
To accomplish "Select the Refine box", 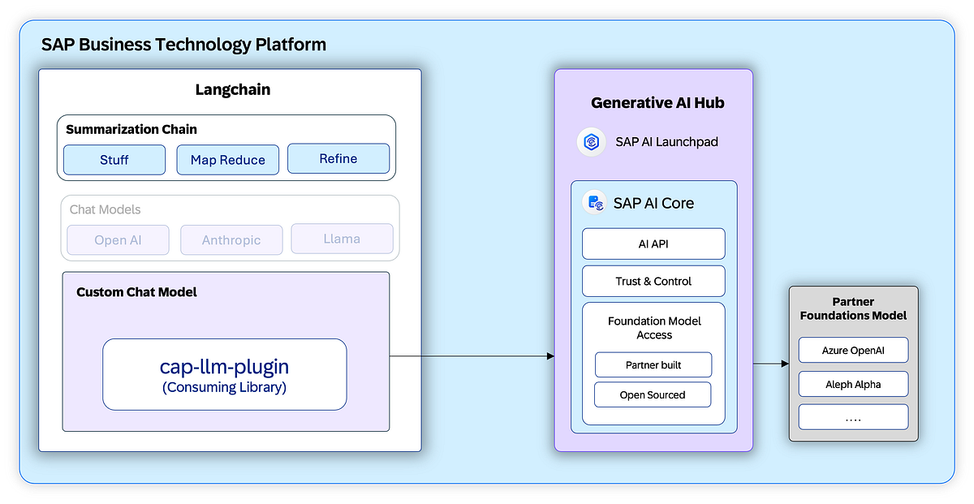I will pos(338,158).
